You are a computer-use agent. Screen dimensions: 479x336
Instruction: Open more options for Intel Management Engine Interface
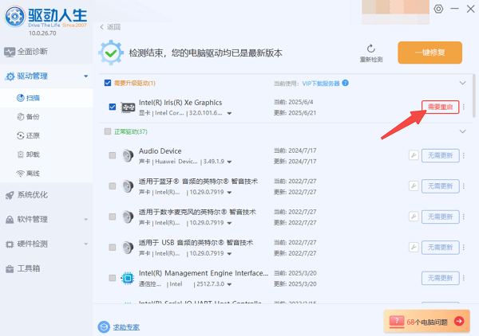tap(464, 278)
